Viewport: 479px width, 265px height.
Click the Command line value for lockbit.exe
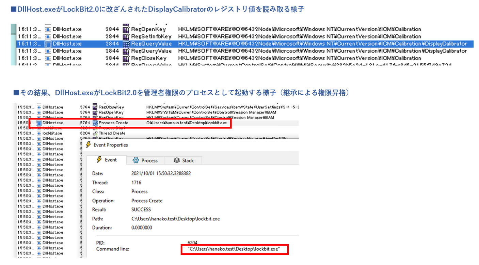tap(234, 249)
